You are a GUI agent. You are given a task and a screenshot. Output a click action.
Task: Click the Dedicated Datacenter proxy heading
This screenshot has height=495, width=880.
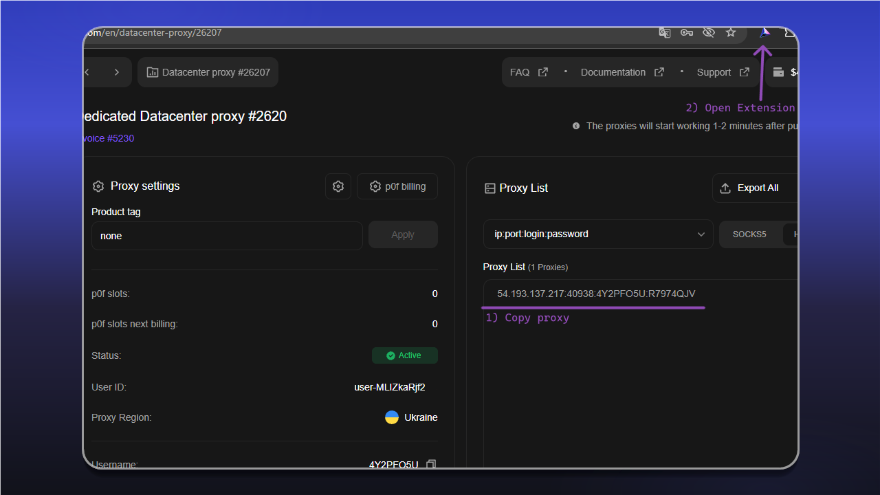coord(184,116)
